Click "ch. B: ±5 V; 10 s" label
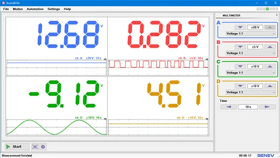Viewport: 280px width, 158px height. [191, 58]
